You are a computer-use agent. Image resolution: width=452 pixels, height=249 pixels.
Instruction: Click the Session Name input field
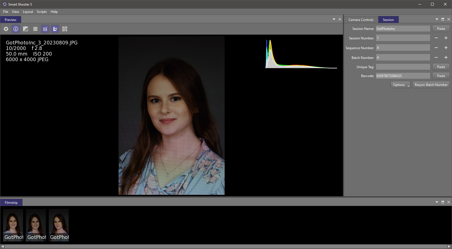click(x=403, y=29)
